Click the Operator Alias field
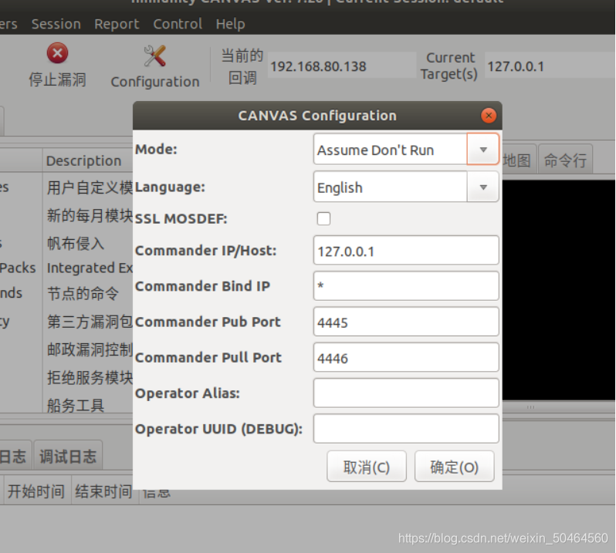 tap(406, 393)
